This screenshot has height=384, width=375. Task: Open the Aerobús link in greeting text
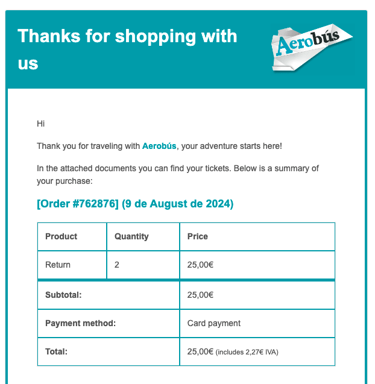[x=159, y=146]
